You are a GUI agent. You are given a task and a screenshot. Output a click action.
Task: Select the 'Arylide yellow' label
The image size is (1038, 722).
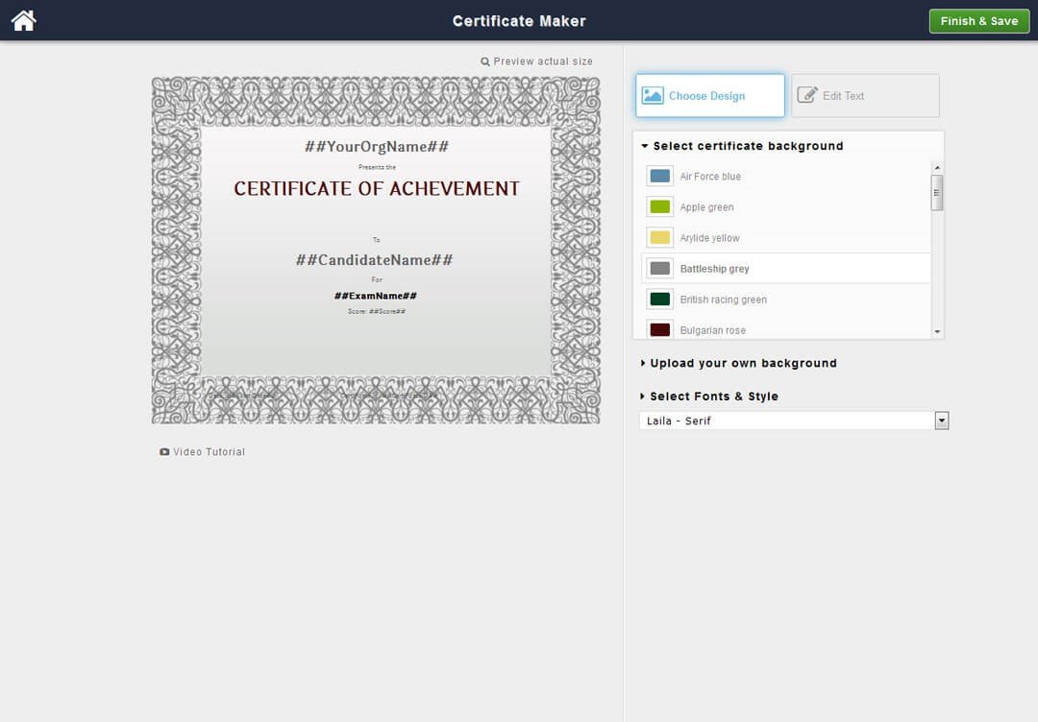tap(709, 238)
